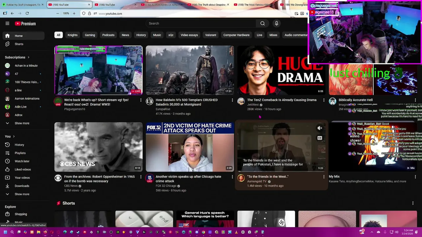Select the Knights filter chip

pos(73,35)
